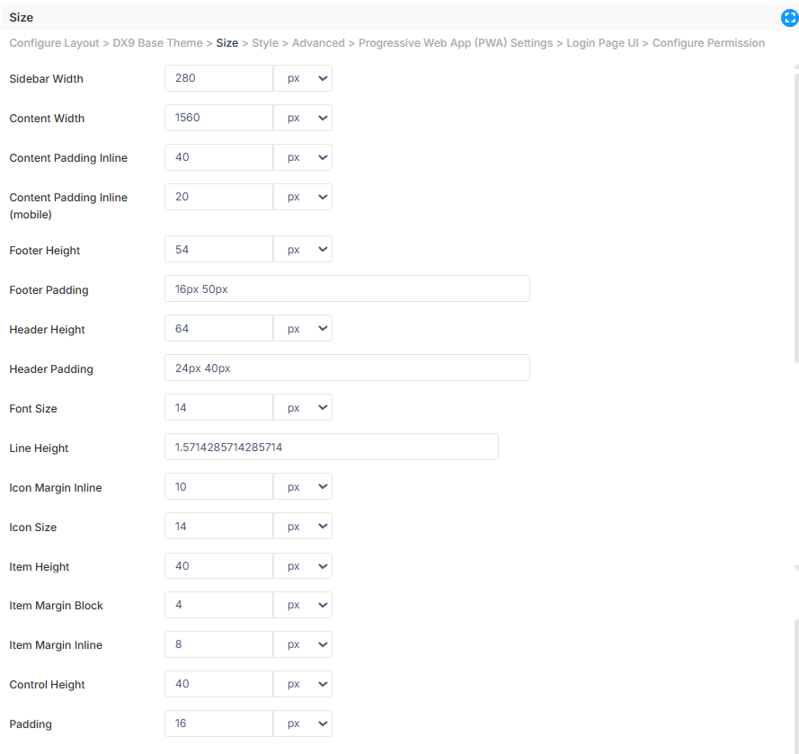Click the Header Padding input field
799x754 pixels.
coord(347,368)
